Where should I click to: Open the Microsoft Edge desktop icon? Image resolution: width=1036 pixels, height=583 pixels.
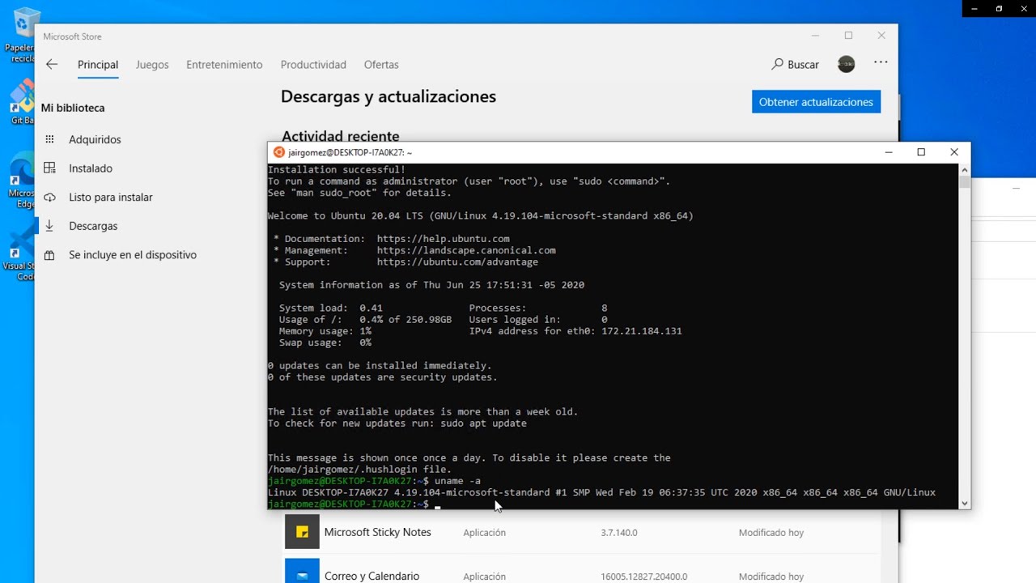point(20,180)
